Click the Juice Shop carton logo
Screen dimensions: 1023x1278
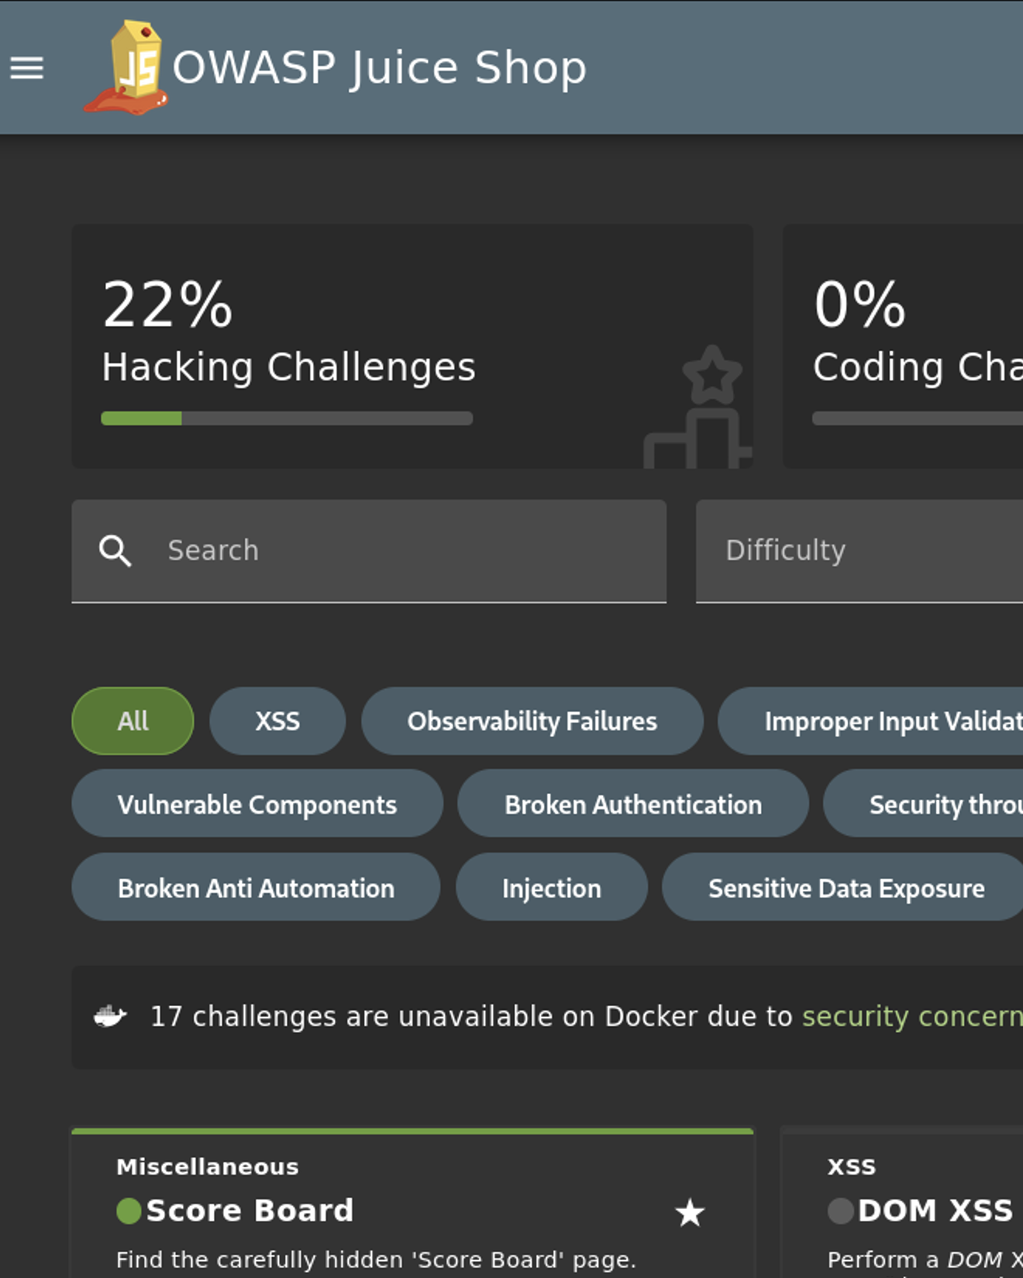coord(128,69)
